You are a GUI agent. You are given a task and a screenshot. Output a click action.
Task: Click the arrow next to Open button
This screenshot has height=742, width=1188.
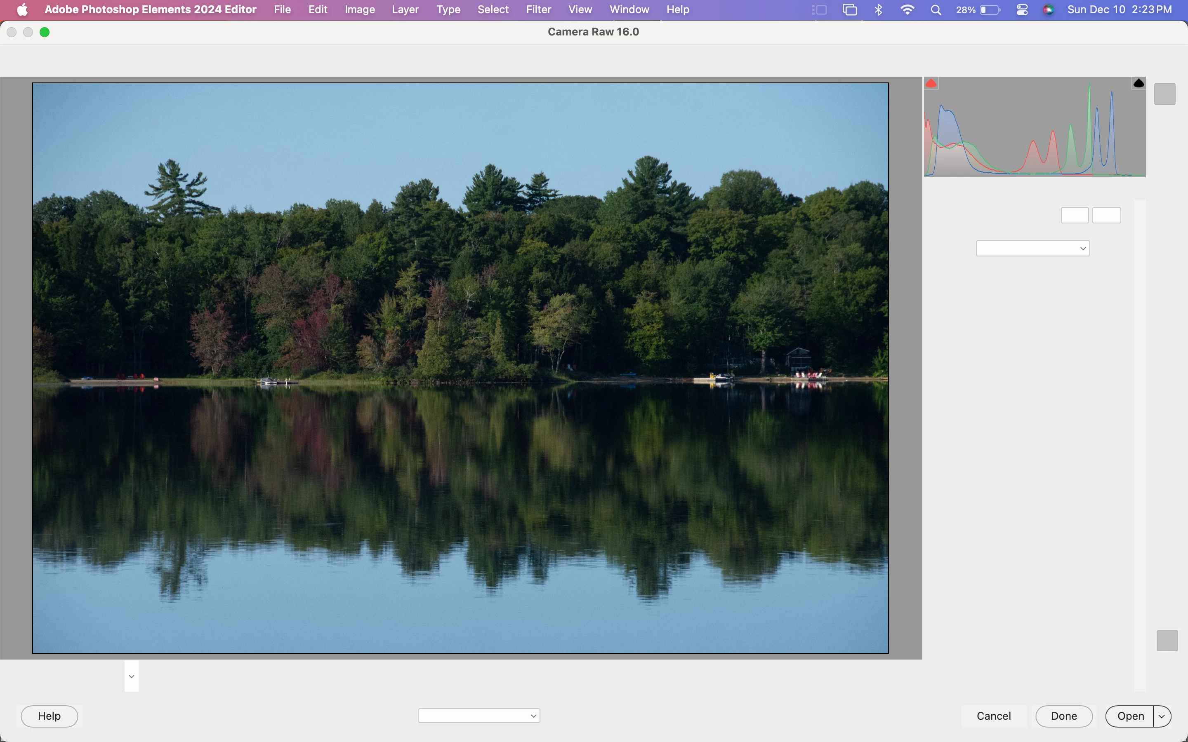tap(1162, 716)
